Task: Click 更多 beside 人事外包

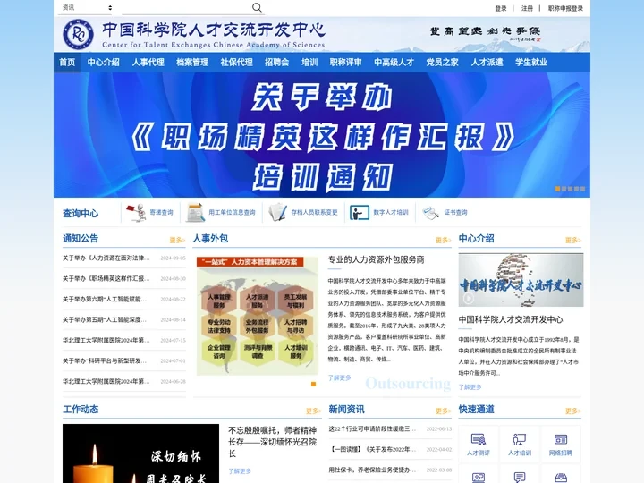Action: (x=444, y=240)
